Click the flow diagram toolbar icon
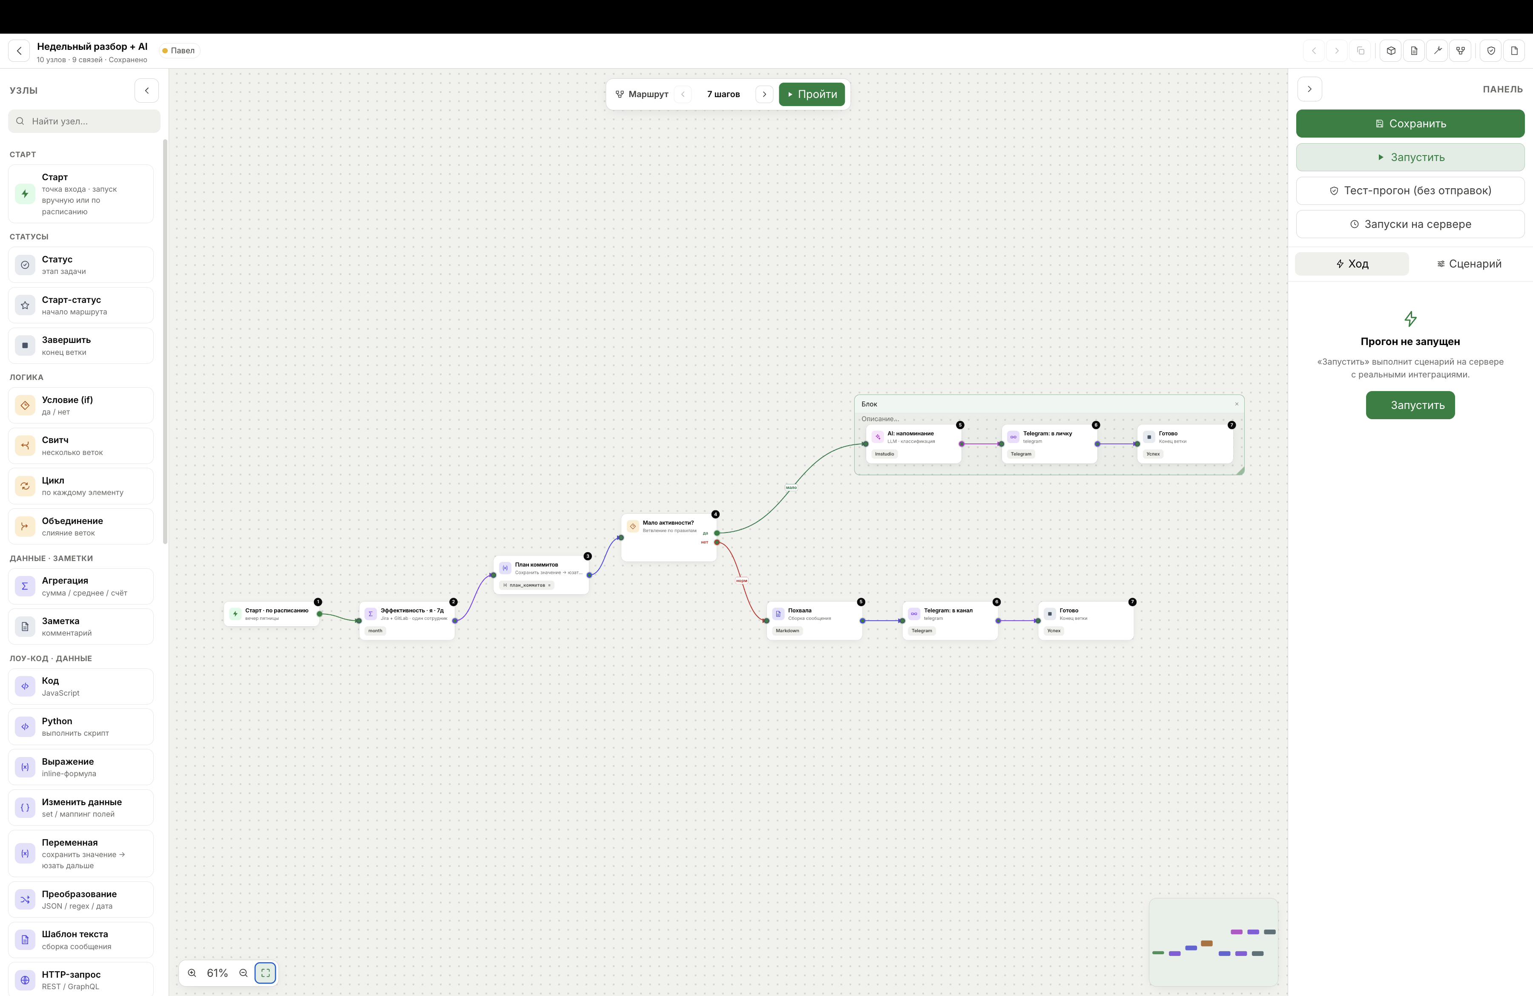This screenshot has width=1533, height=996. (x=1460, y=51)
